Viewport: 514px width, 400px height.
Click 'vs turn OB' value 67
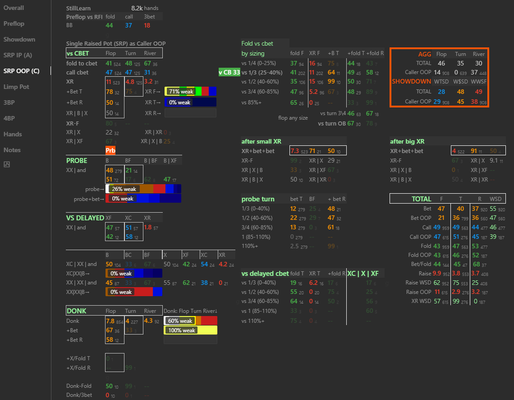click(351, 123)
